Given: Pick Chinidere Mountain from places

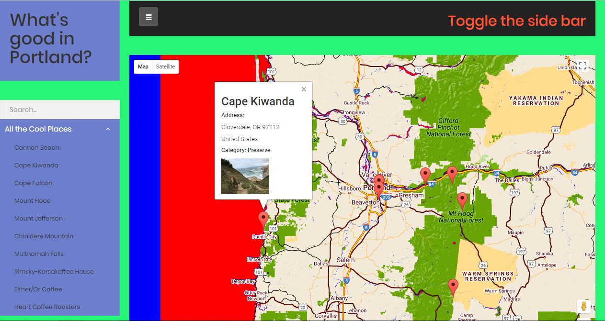Looking at the screenshot, I should tap(44, 236).
